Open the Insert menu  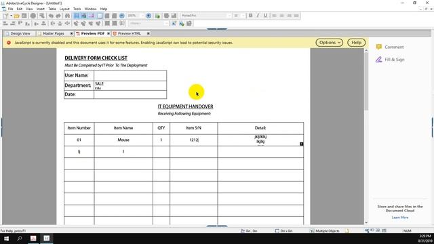pyautogui.click(x=41, y=9)
